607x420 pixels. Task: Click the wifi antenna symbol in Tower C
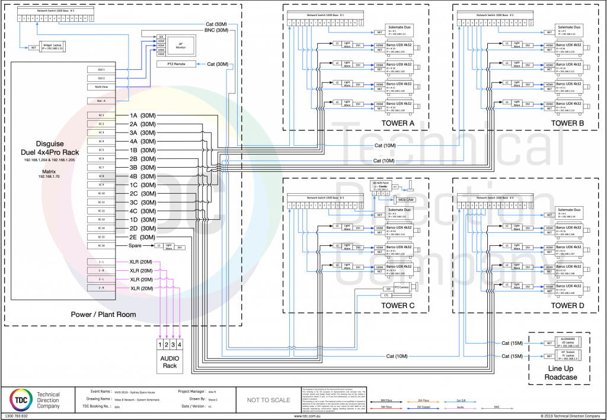click(x=410, y=185)
